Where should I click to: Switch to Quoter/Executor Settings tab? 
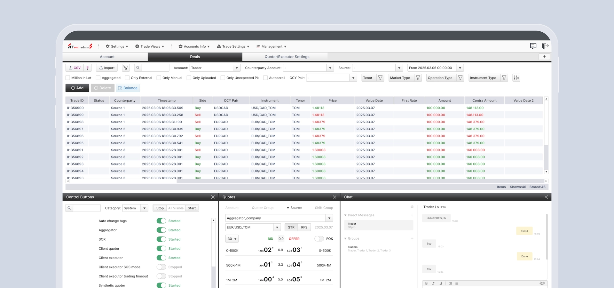coord(287,57)
